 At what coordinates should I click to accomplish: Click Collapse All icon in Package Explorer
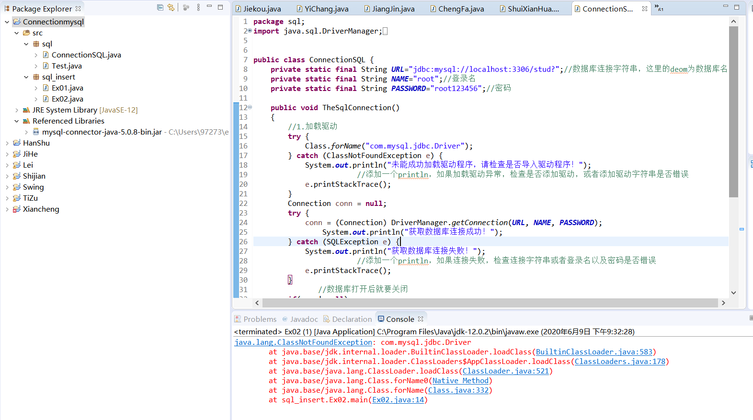click(x=160, y=7)
